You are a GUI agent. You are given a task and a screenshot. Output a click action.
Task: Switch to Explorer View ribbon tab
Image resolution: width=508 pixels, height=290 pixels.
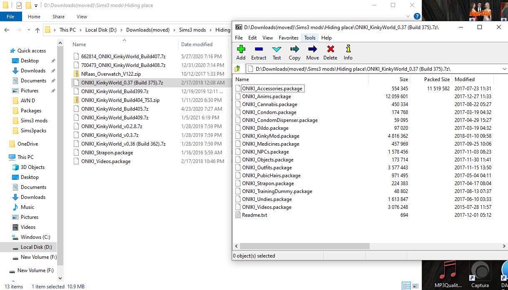tap(82, 17)
